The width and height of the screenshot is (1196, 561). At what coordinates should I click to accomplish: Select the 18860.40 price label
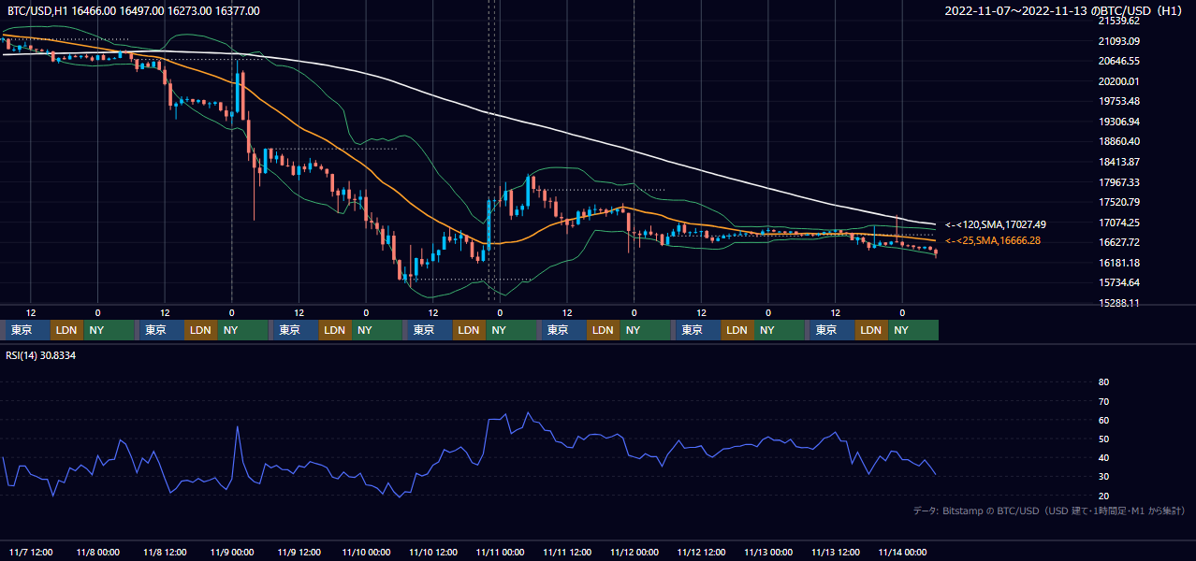click(x=1118, y=141)
